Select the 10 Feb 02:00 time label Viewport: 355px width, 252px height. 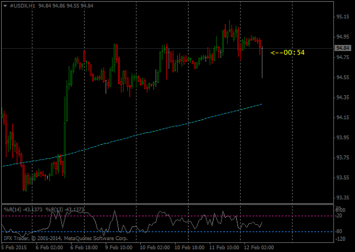click(x=154, y=247)
